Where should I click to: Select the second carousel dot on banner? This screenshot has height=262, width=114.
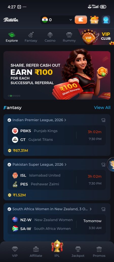[11, 96]
